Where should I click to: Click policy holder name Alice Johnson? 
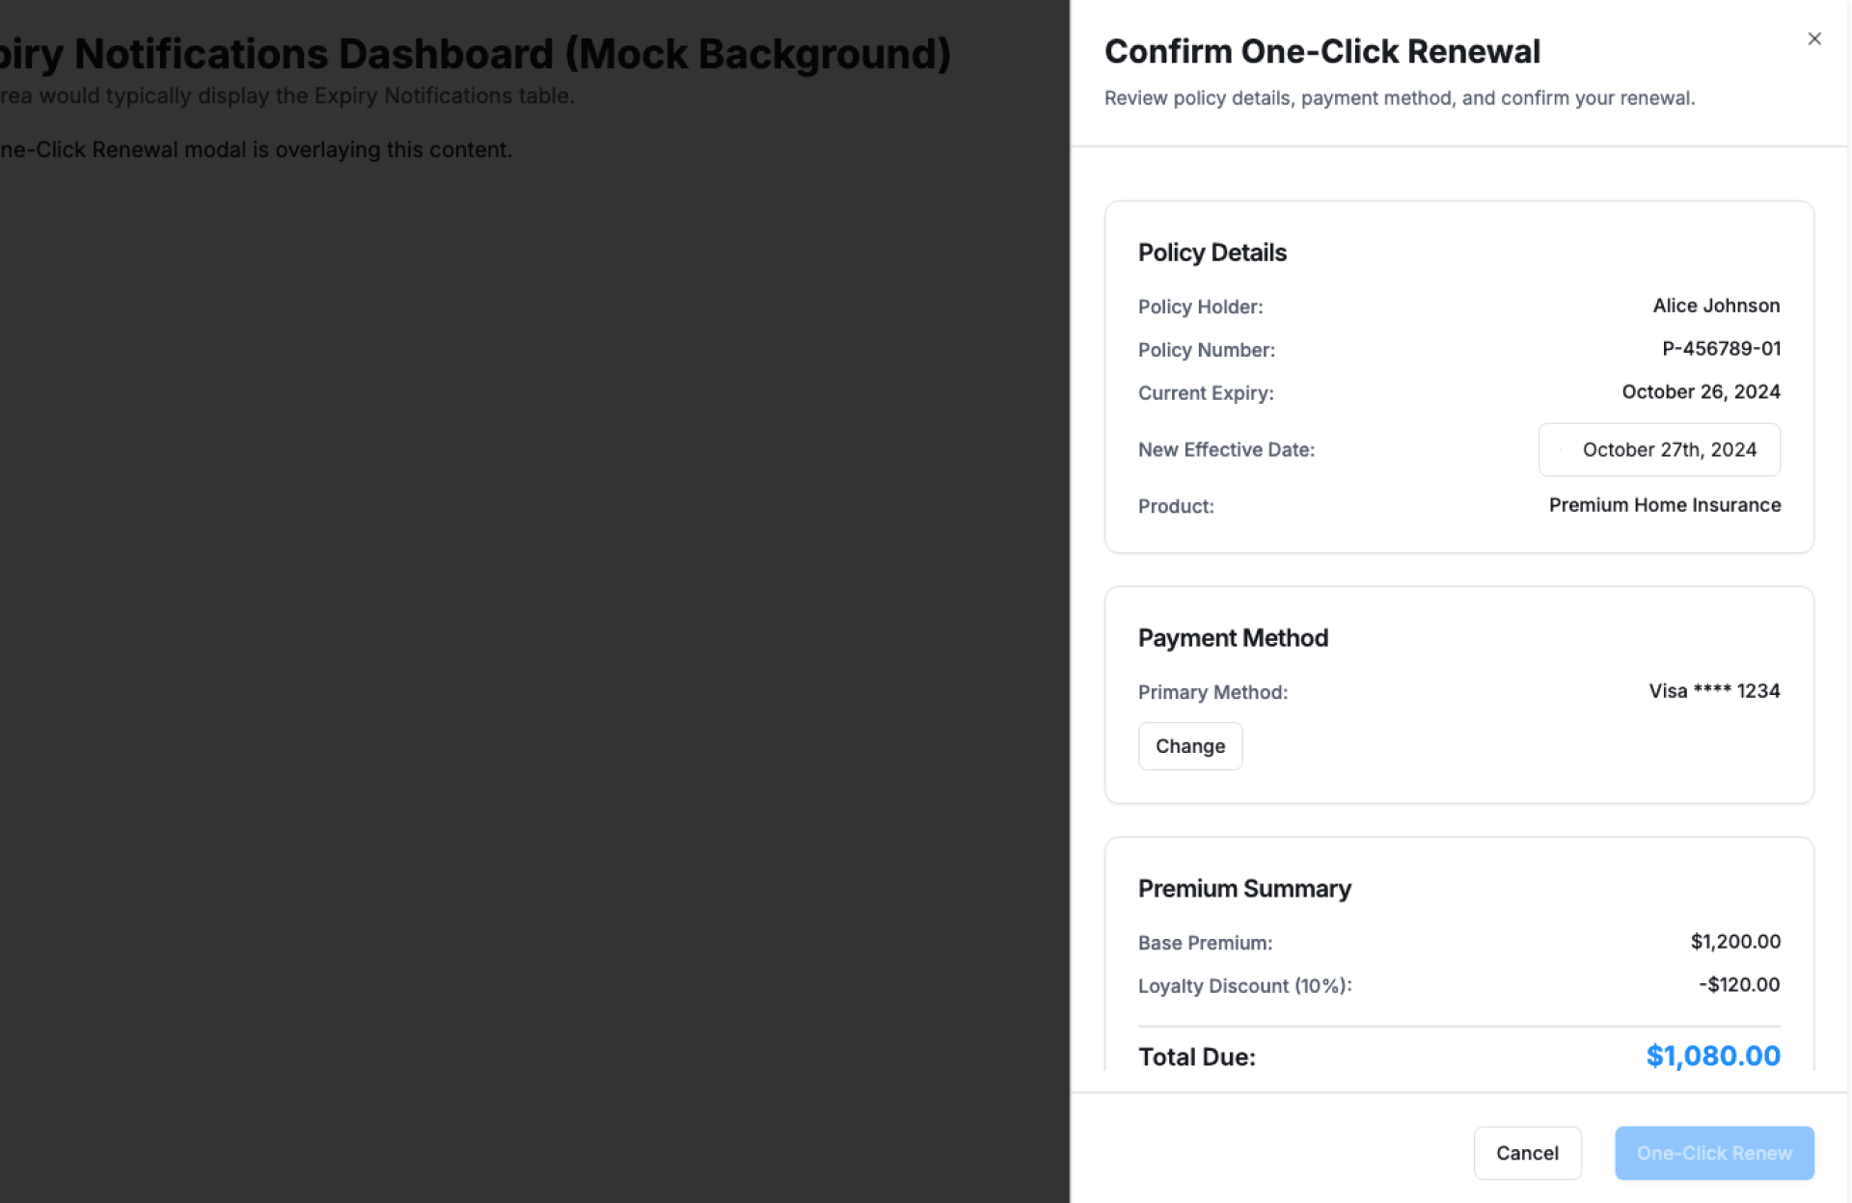1715,306
